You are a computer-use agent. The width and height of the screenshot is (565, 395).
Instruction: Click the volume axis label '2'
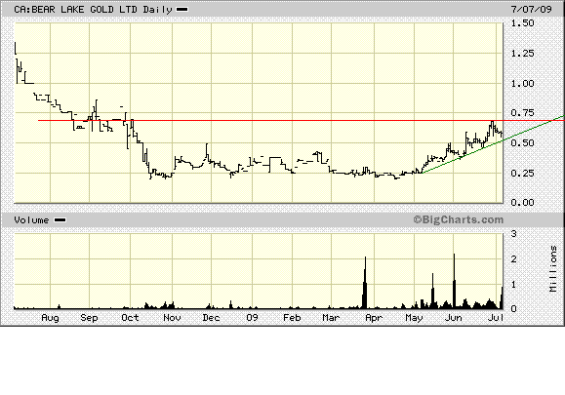(x=514, y=259)
